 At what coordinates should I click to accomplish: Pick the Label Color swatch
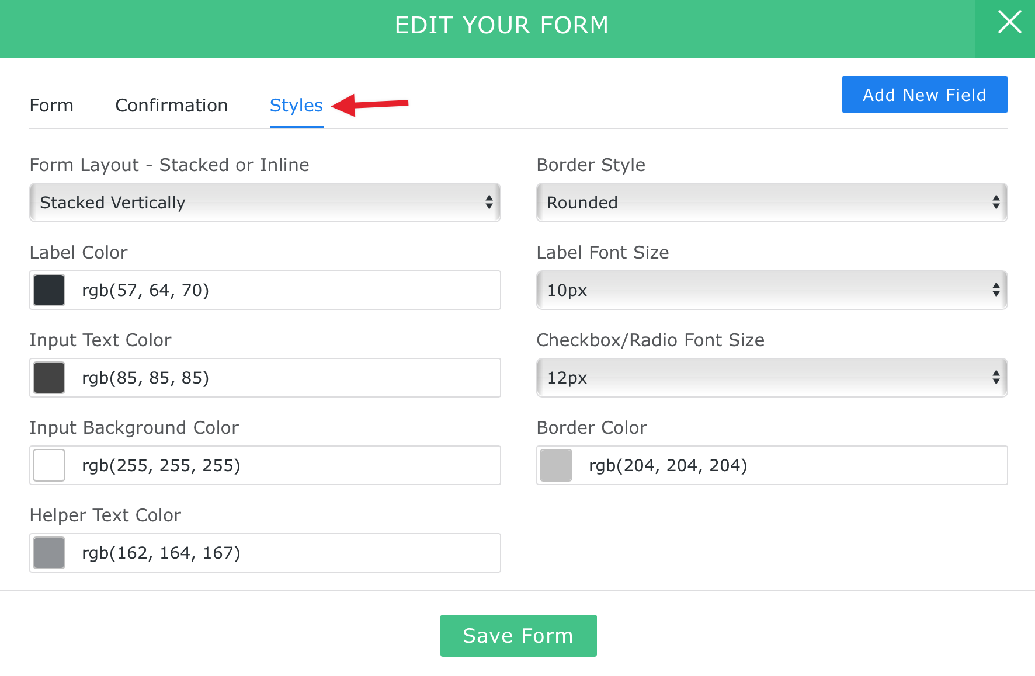(x=49, y=290)
